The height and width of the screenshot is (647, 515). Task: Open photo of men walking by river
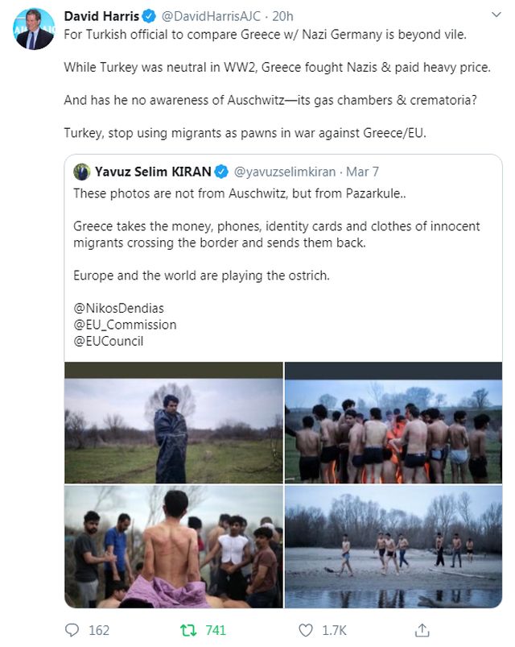pyautogui.click(x=393, y=545)
